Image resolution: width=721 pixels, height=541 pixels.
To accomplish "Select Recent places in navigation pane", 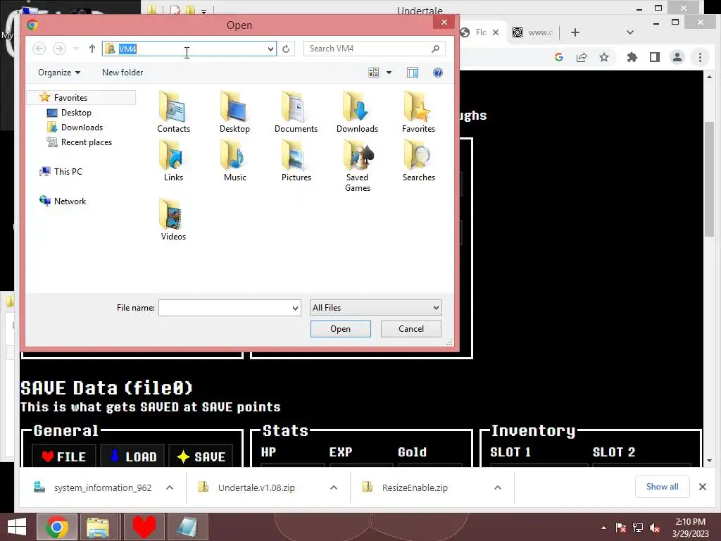I will pos(87,142).
